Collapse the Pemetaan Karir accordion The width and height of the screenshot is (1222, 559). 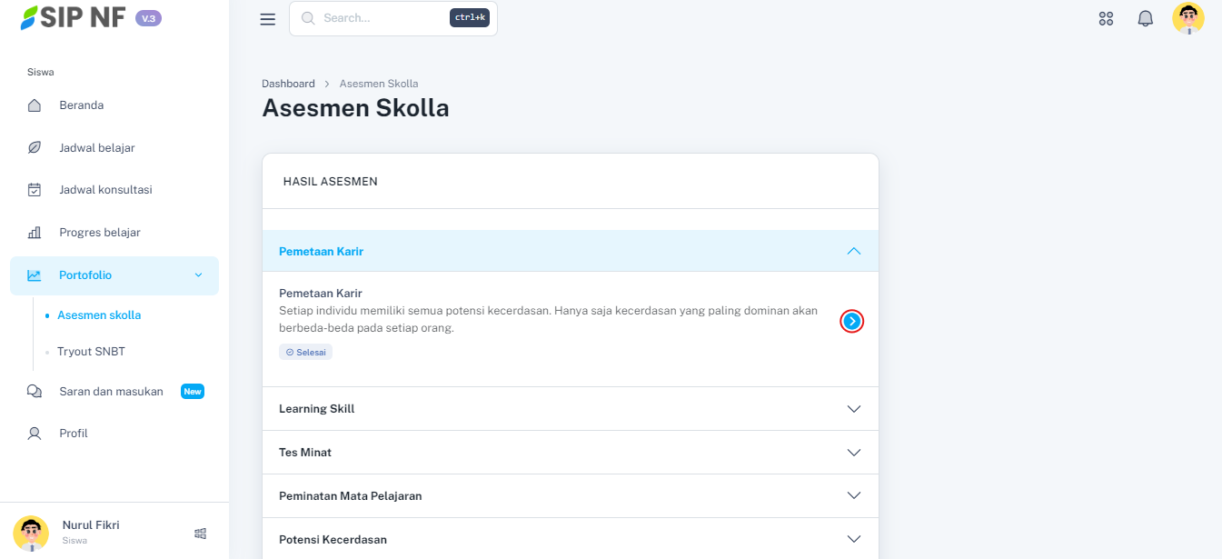853,251
